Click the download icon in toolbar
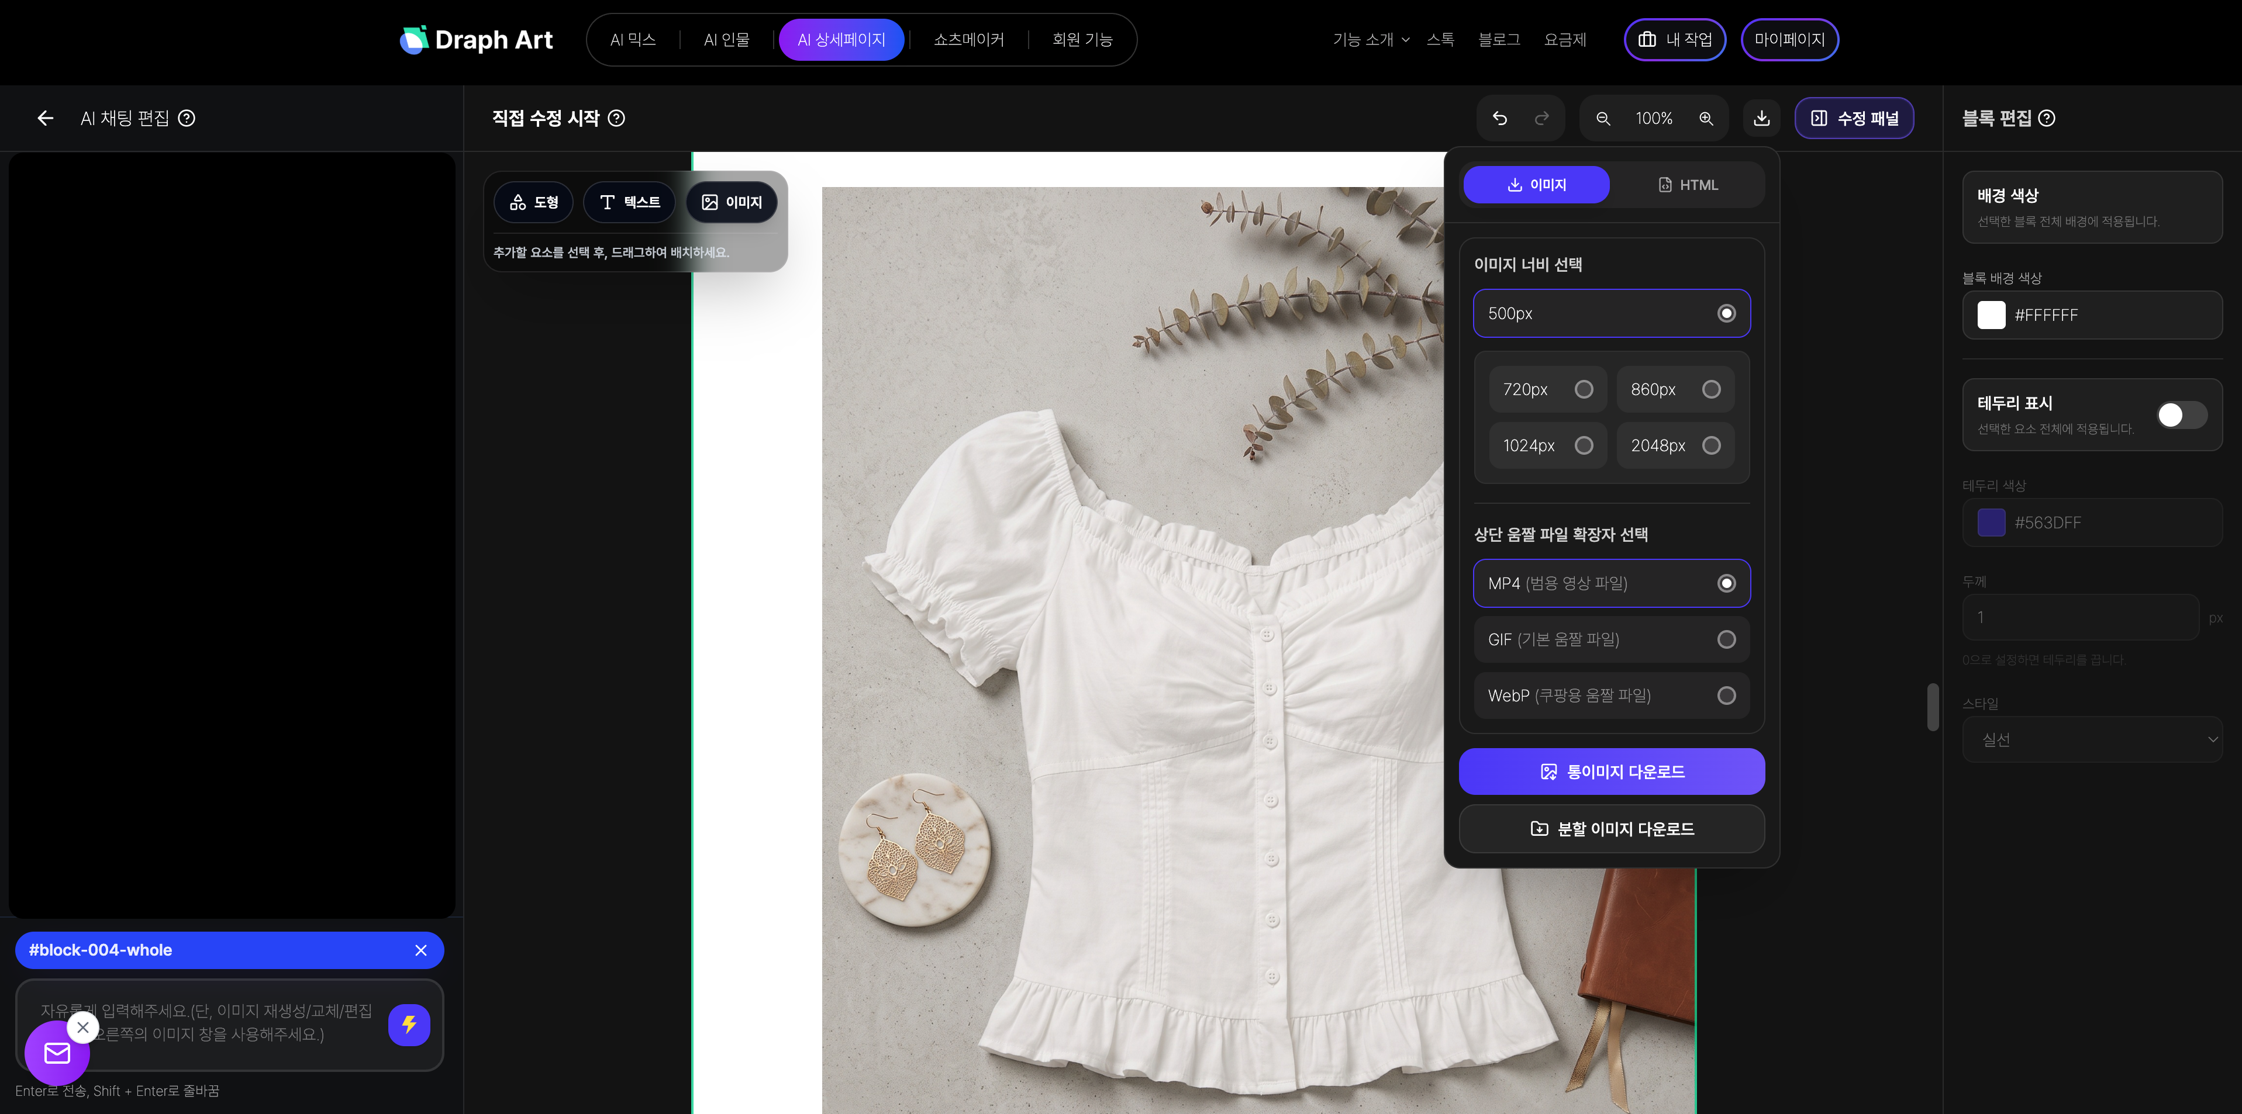Image resolution: width=2242 pixels, height=1114 pixels. point(1761,118)
